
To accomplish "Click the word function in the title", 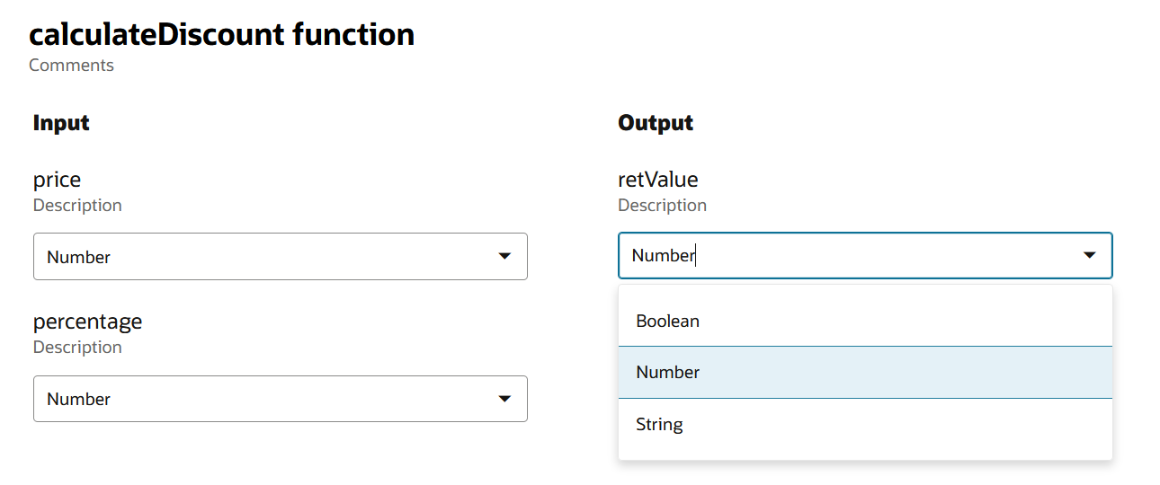I will point(353,35).
